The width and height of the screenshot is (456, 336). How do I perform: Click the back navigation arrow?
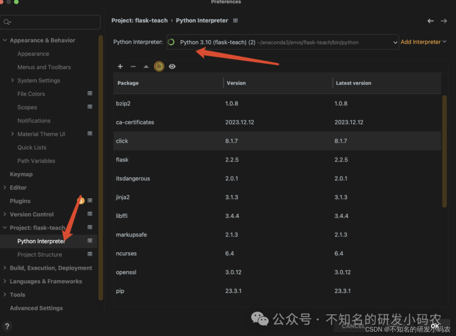(430, 21)
